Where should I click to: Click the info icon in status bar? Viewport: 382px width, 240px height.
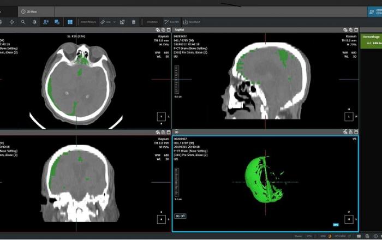(x=377, y=236)
